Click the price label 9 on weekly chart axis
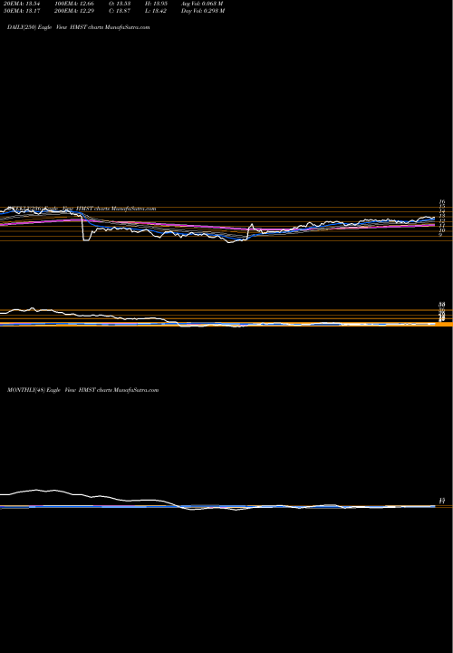This screenshot has width=453, height=653. (440, 235)
